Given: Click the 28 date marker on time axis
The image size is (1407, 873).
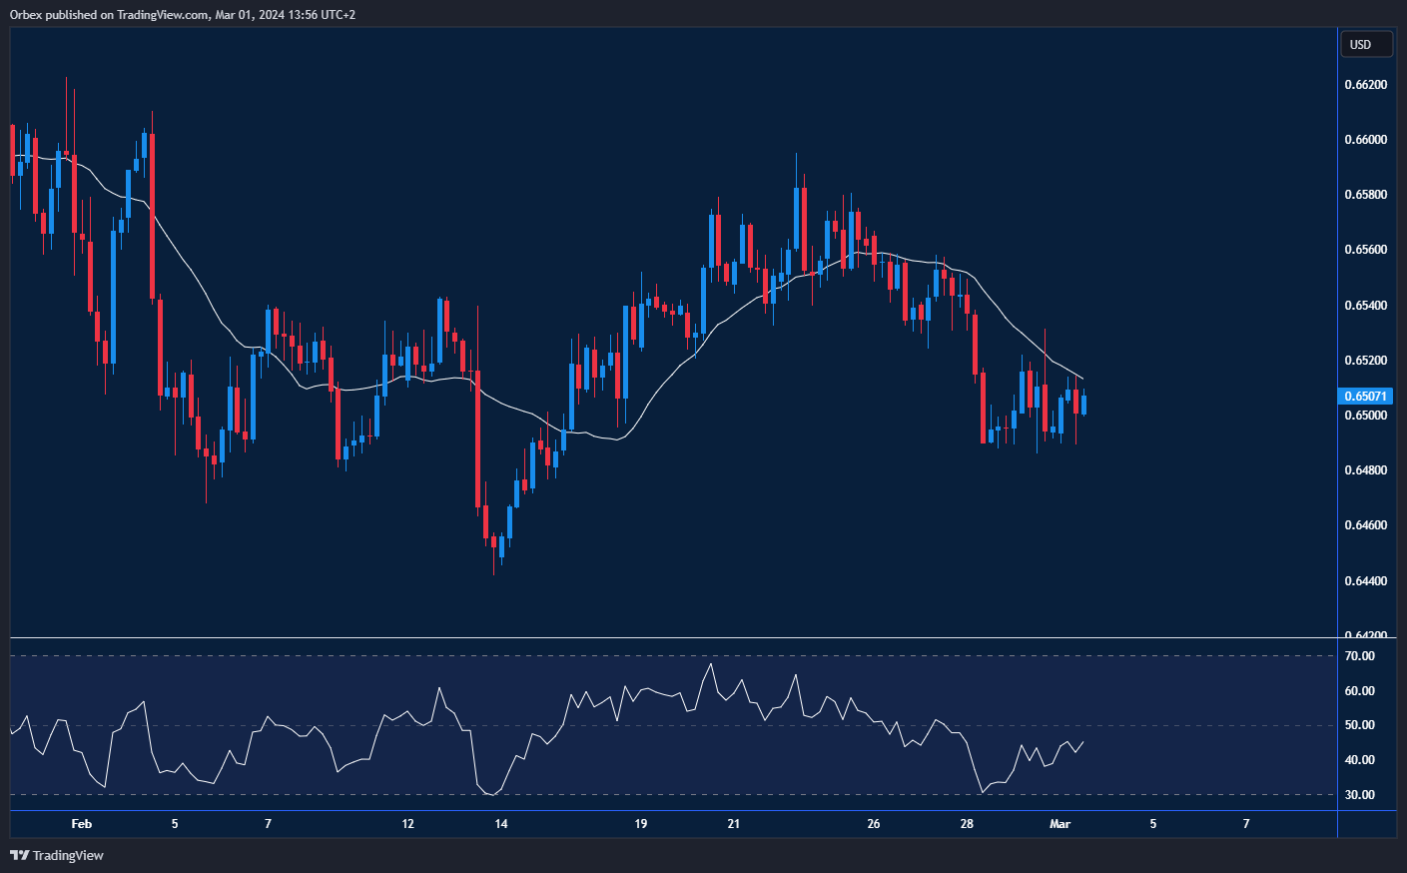Looking at the screenshot, I should click(967, 824).
